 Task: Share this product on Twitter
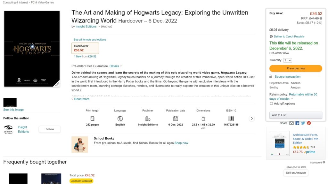pyautogui.click(x=303, y=123)
